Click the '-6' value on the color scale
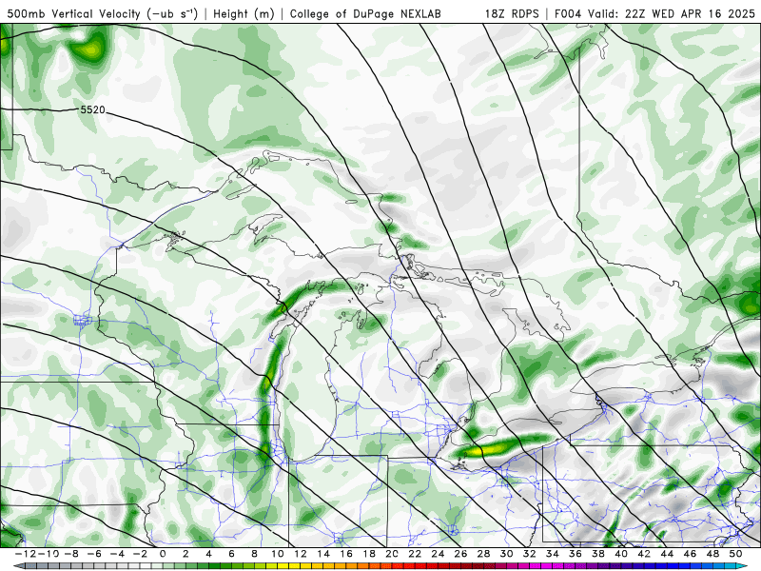Screen dimensions: 761x571 pyautogui.click(x=95, y=554)
